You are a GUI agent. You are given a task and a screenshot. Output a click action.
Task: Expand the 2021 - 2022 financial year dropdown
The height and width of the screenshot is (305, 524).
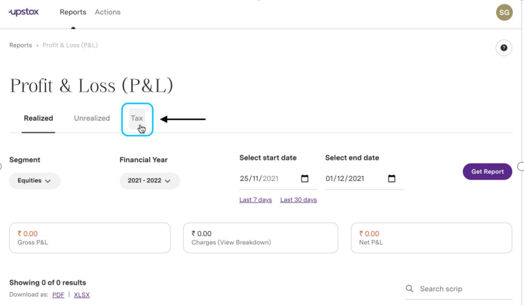[150, 180]
